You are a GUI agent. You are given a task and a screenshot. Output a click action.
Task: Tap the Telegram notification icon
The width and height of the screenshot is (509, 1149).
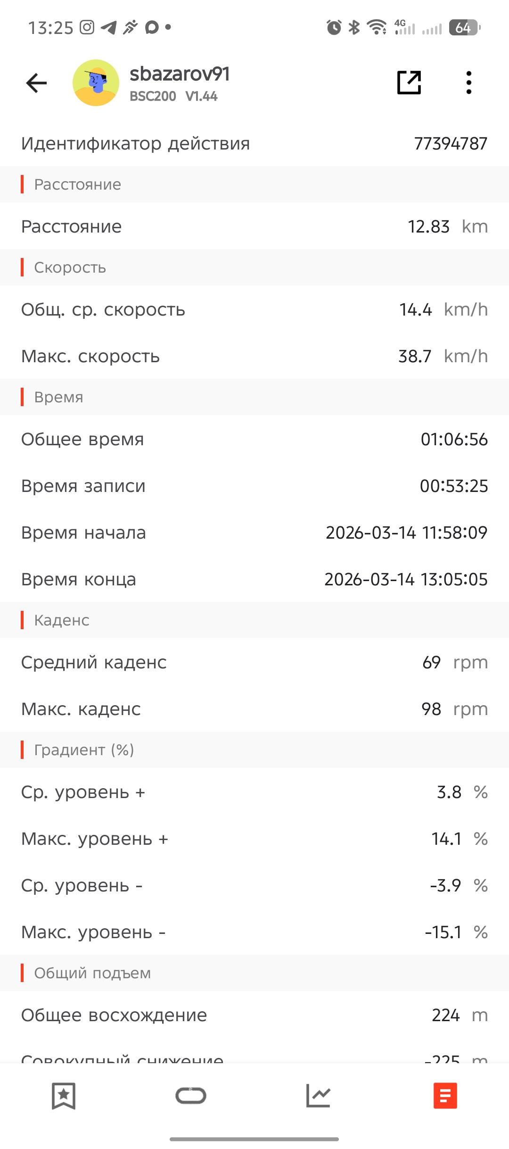(109, 27)
